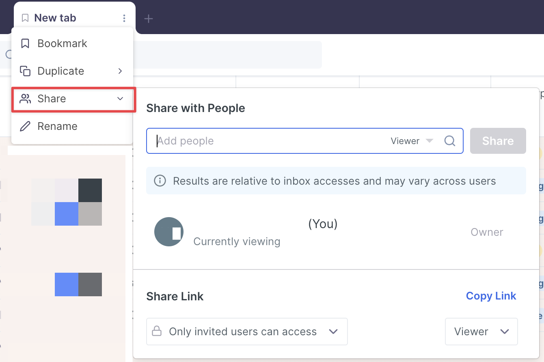The image size is (544, 362).
Task: Focus the Add people input field
Action: (268, 141)
